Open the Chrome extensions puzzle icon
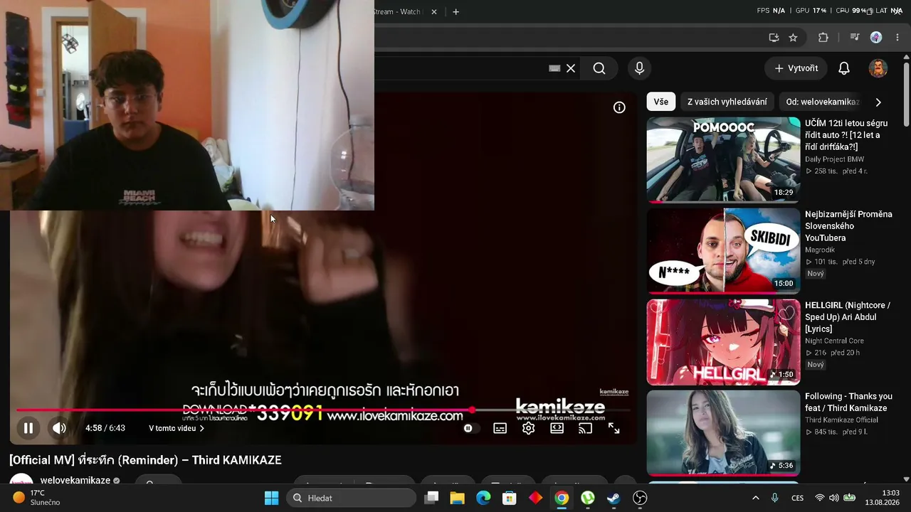Viewport: 911px width, 512px height. (x=823, y=38)
